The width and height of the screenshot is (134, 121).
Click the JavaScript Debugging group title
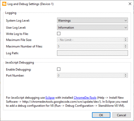(19, 63)
